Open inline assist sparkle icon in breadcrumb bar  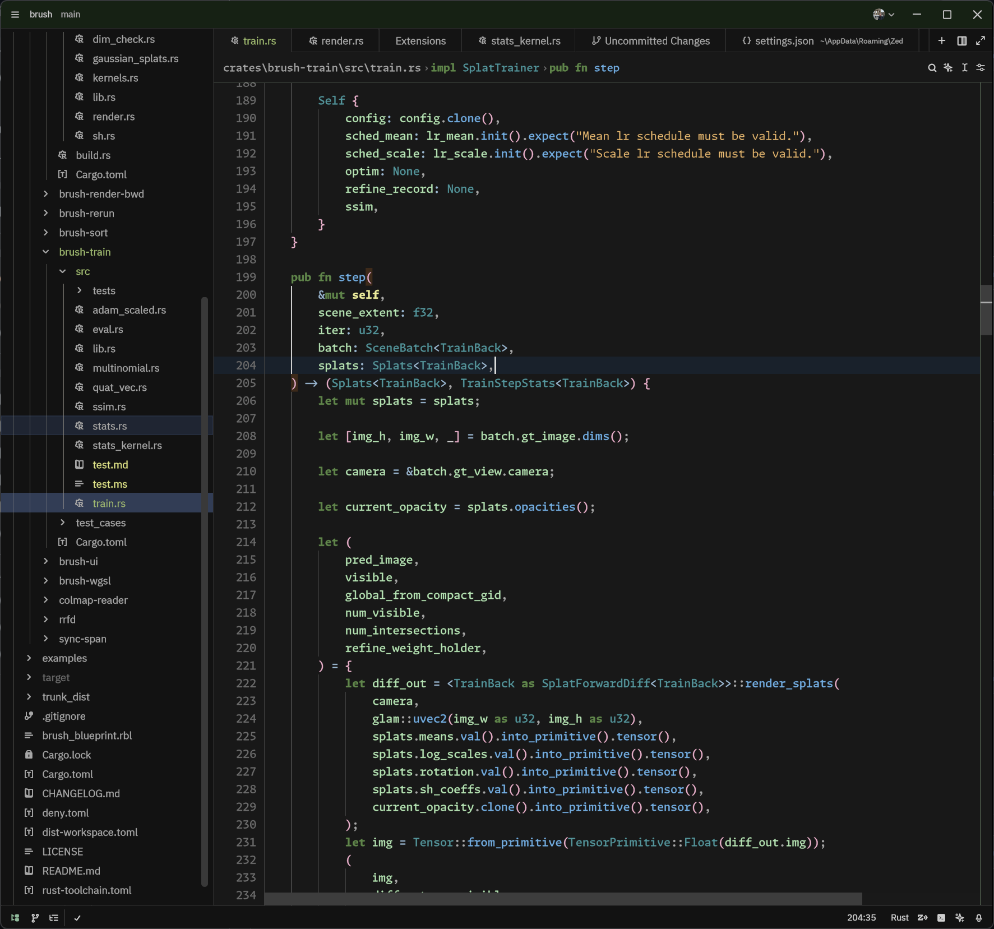948,68
